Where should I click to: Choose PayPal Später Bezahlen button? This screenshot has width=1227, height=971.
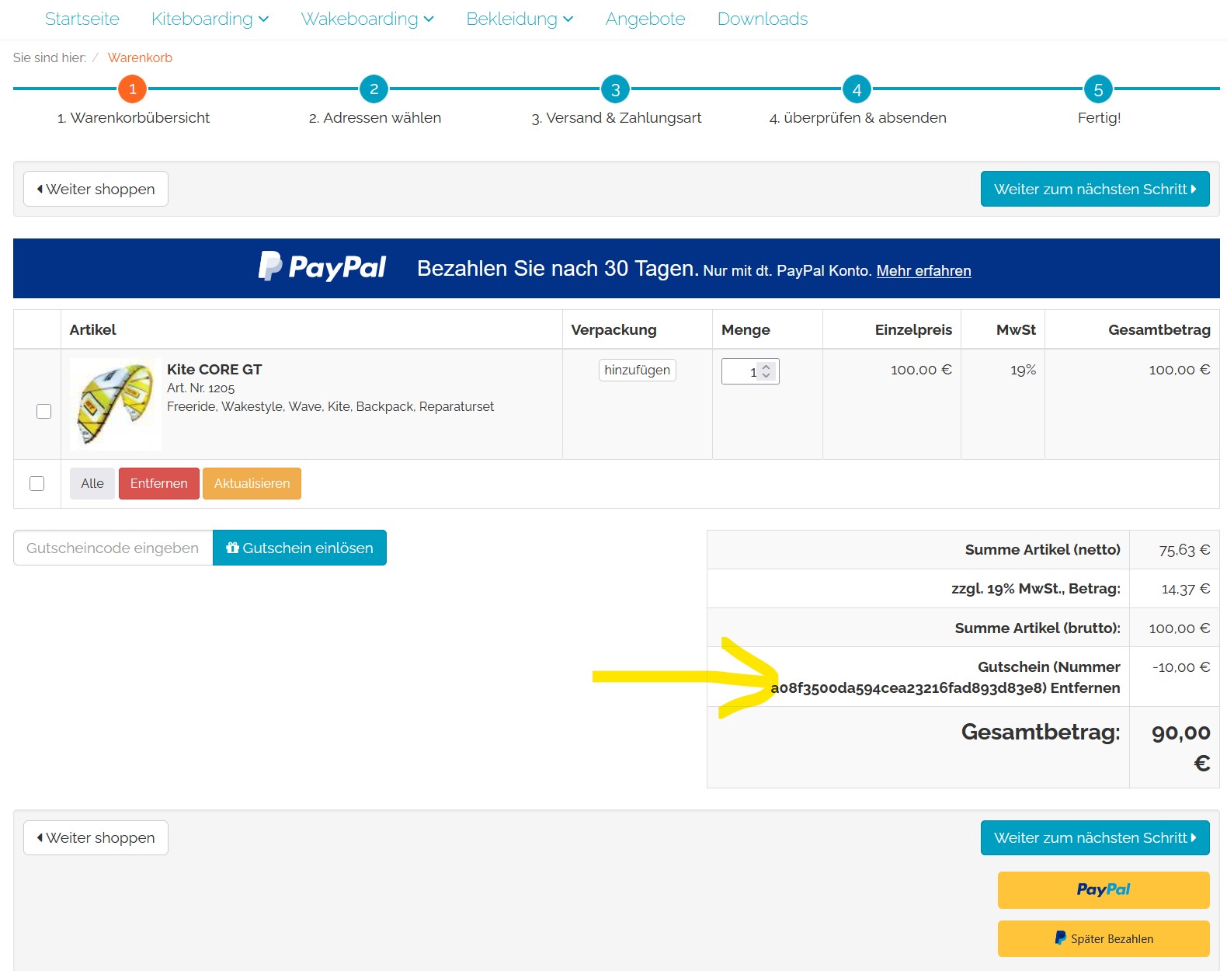(1103, 938)
